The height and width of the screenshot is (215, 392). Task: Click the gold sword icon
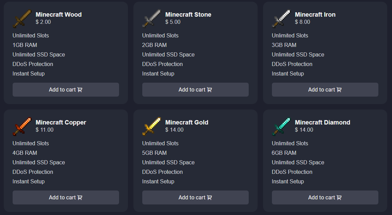[151, 126]
